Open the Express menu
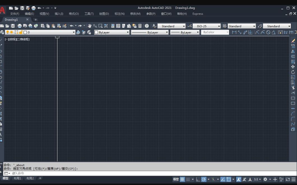 click(x=198, y=14)
